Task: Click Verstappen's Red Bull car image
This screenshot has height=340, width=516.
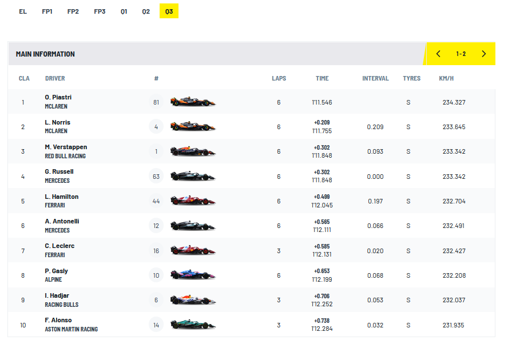Action: tap(193, 151)
